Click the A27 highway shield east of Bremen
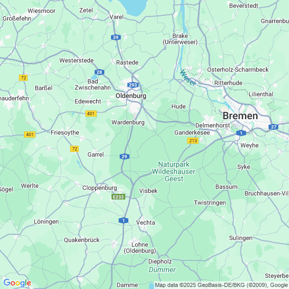 273,127
